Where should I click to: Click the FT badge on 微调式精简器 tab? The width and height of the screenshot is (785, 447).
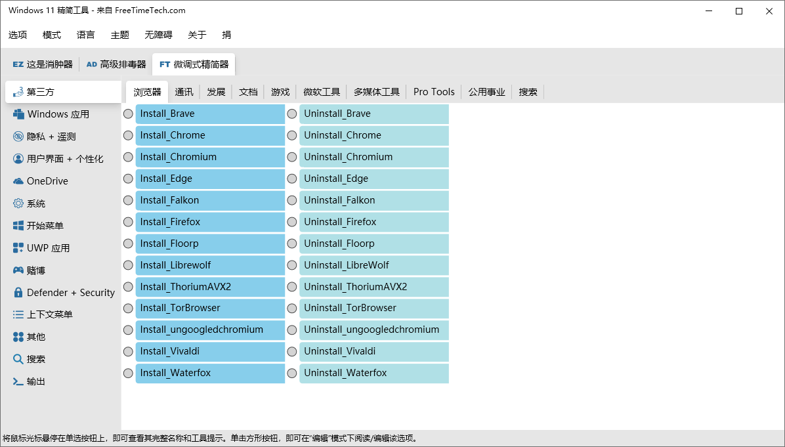(165, 64)
